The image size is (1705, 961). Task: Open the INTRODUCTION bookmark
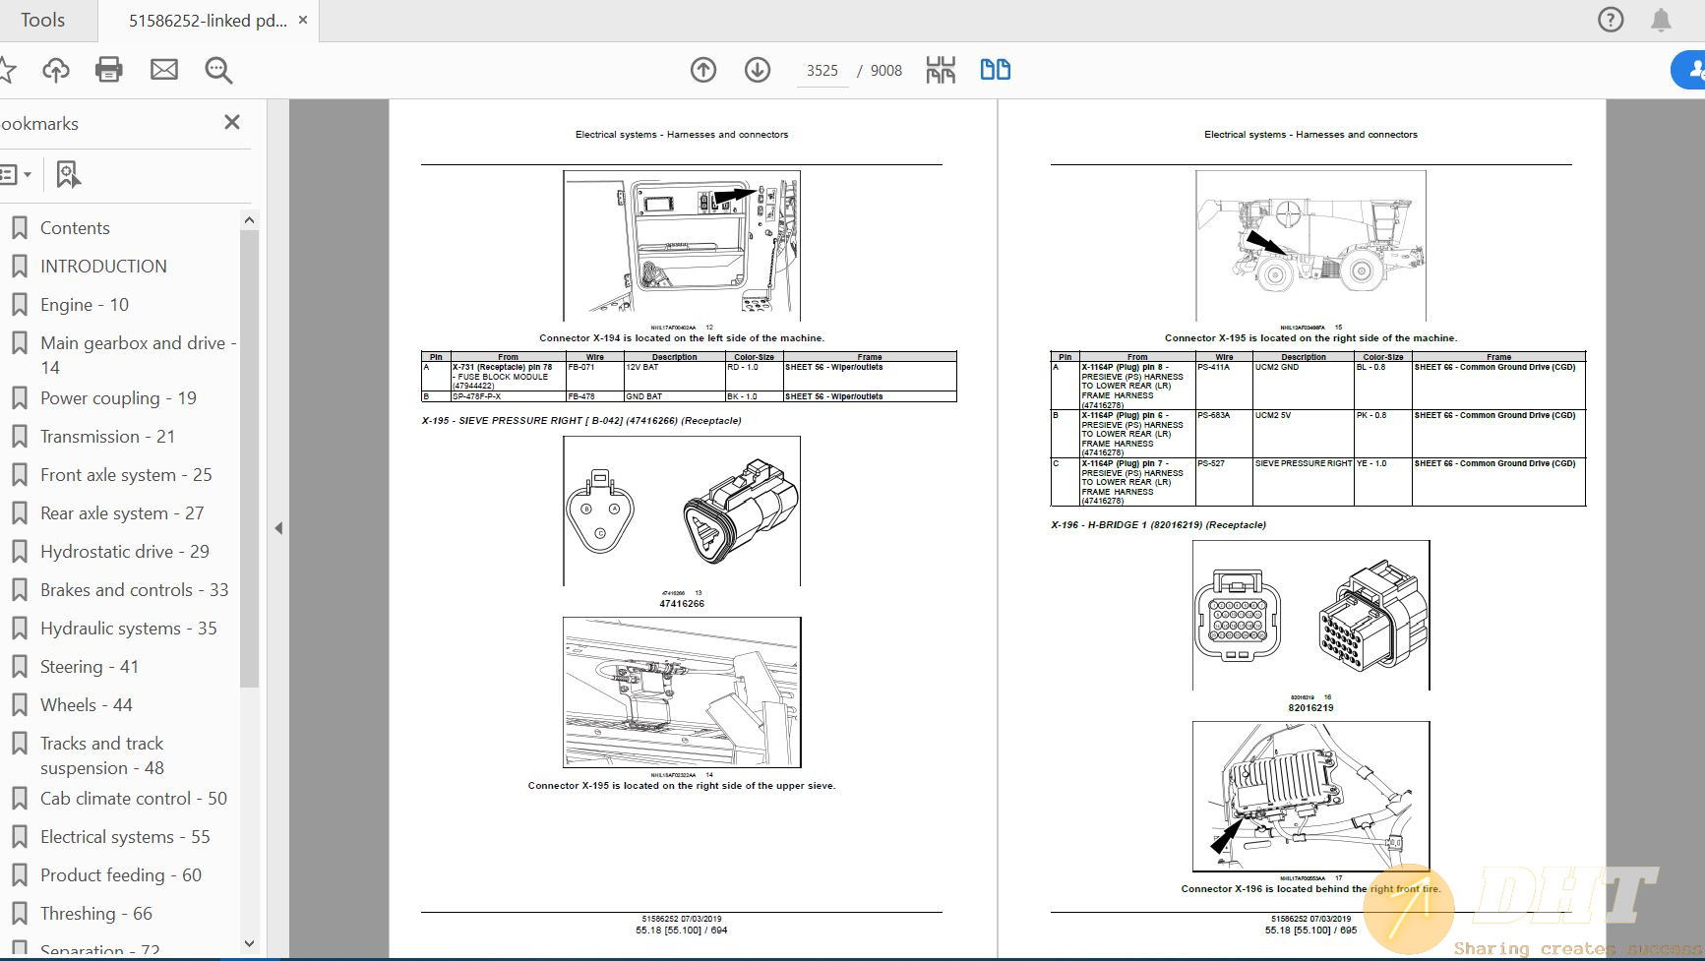click(x=103, y=267)
